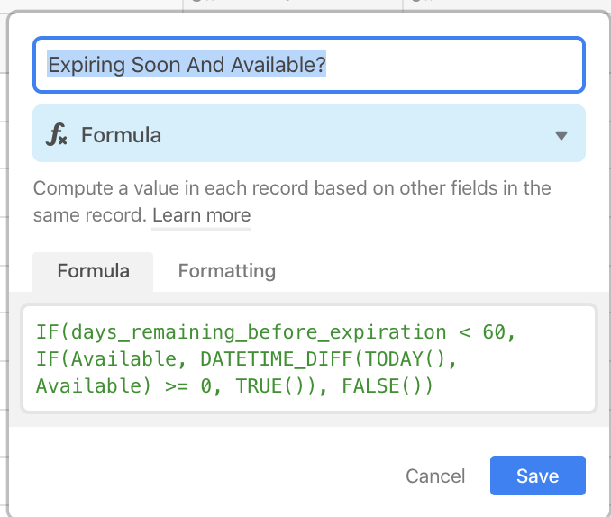Screen dimensions: 611x517
Task: Select the Formula field type selector
Action: coord(309,133)
